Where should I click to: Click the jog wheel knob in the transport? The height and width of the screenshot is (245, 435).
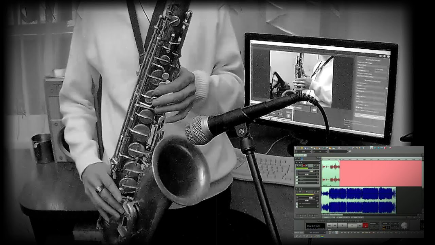coord(404,226)
